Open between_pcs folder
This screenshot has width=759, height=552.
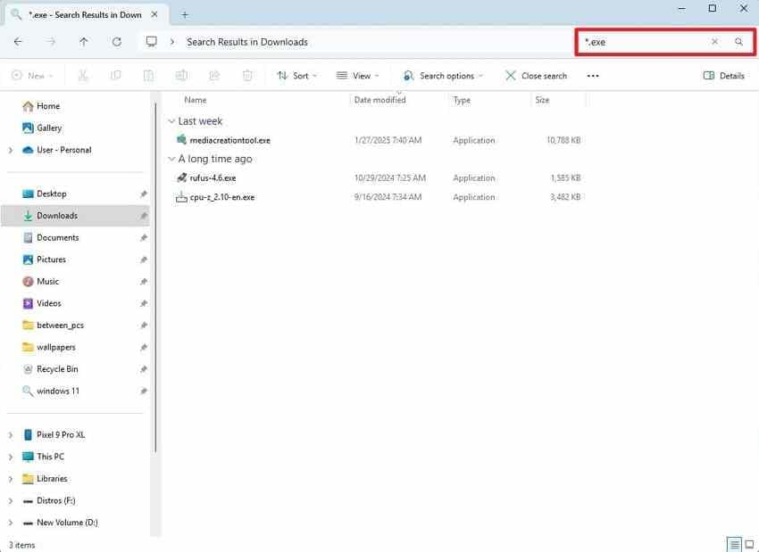[x=60, y=325]
